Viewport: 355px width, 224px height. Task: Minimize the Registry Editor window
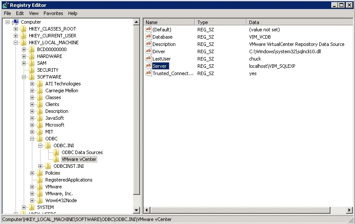pos(334,5)
